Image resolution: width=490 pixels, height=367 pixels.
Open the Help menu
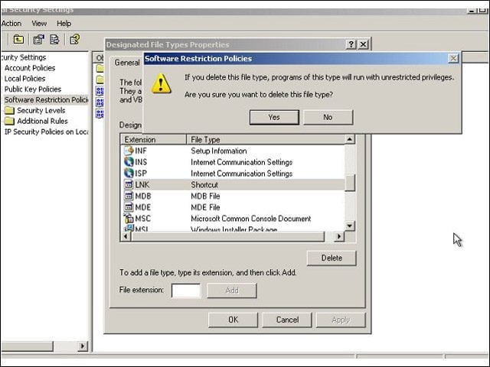64,24
